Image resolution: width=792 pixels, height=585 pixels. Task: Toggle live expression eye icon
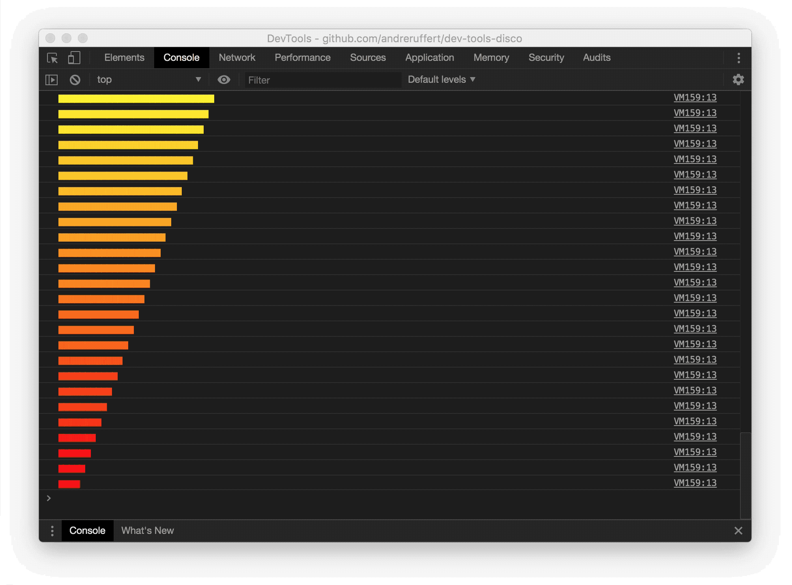[224, 80]
